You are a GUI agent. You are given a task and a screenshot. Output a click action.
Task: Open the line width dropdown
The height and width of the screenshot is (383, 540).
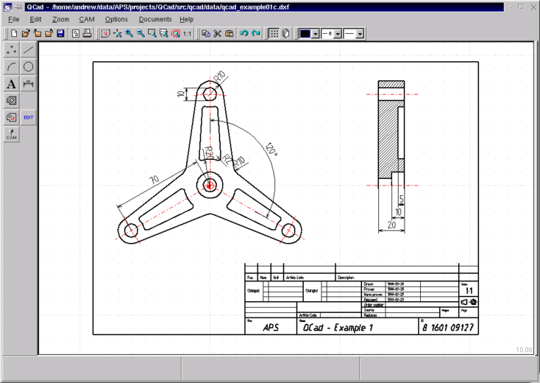click(x=338, y=34)
